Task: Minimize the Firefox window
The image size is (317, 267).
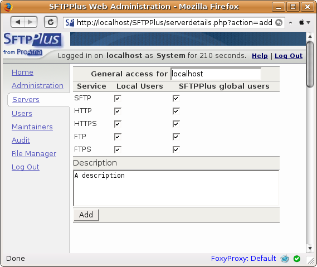Action: click(x=279, y=7)
